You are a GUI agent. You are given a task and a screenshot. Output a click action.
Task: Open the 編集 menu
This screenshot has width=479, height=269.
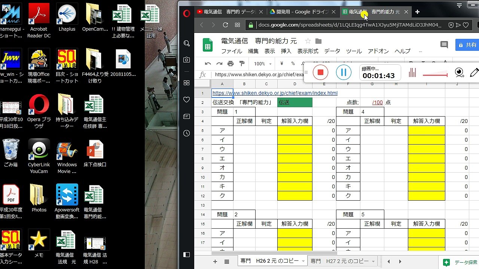tap(253, 51)
